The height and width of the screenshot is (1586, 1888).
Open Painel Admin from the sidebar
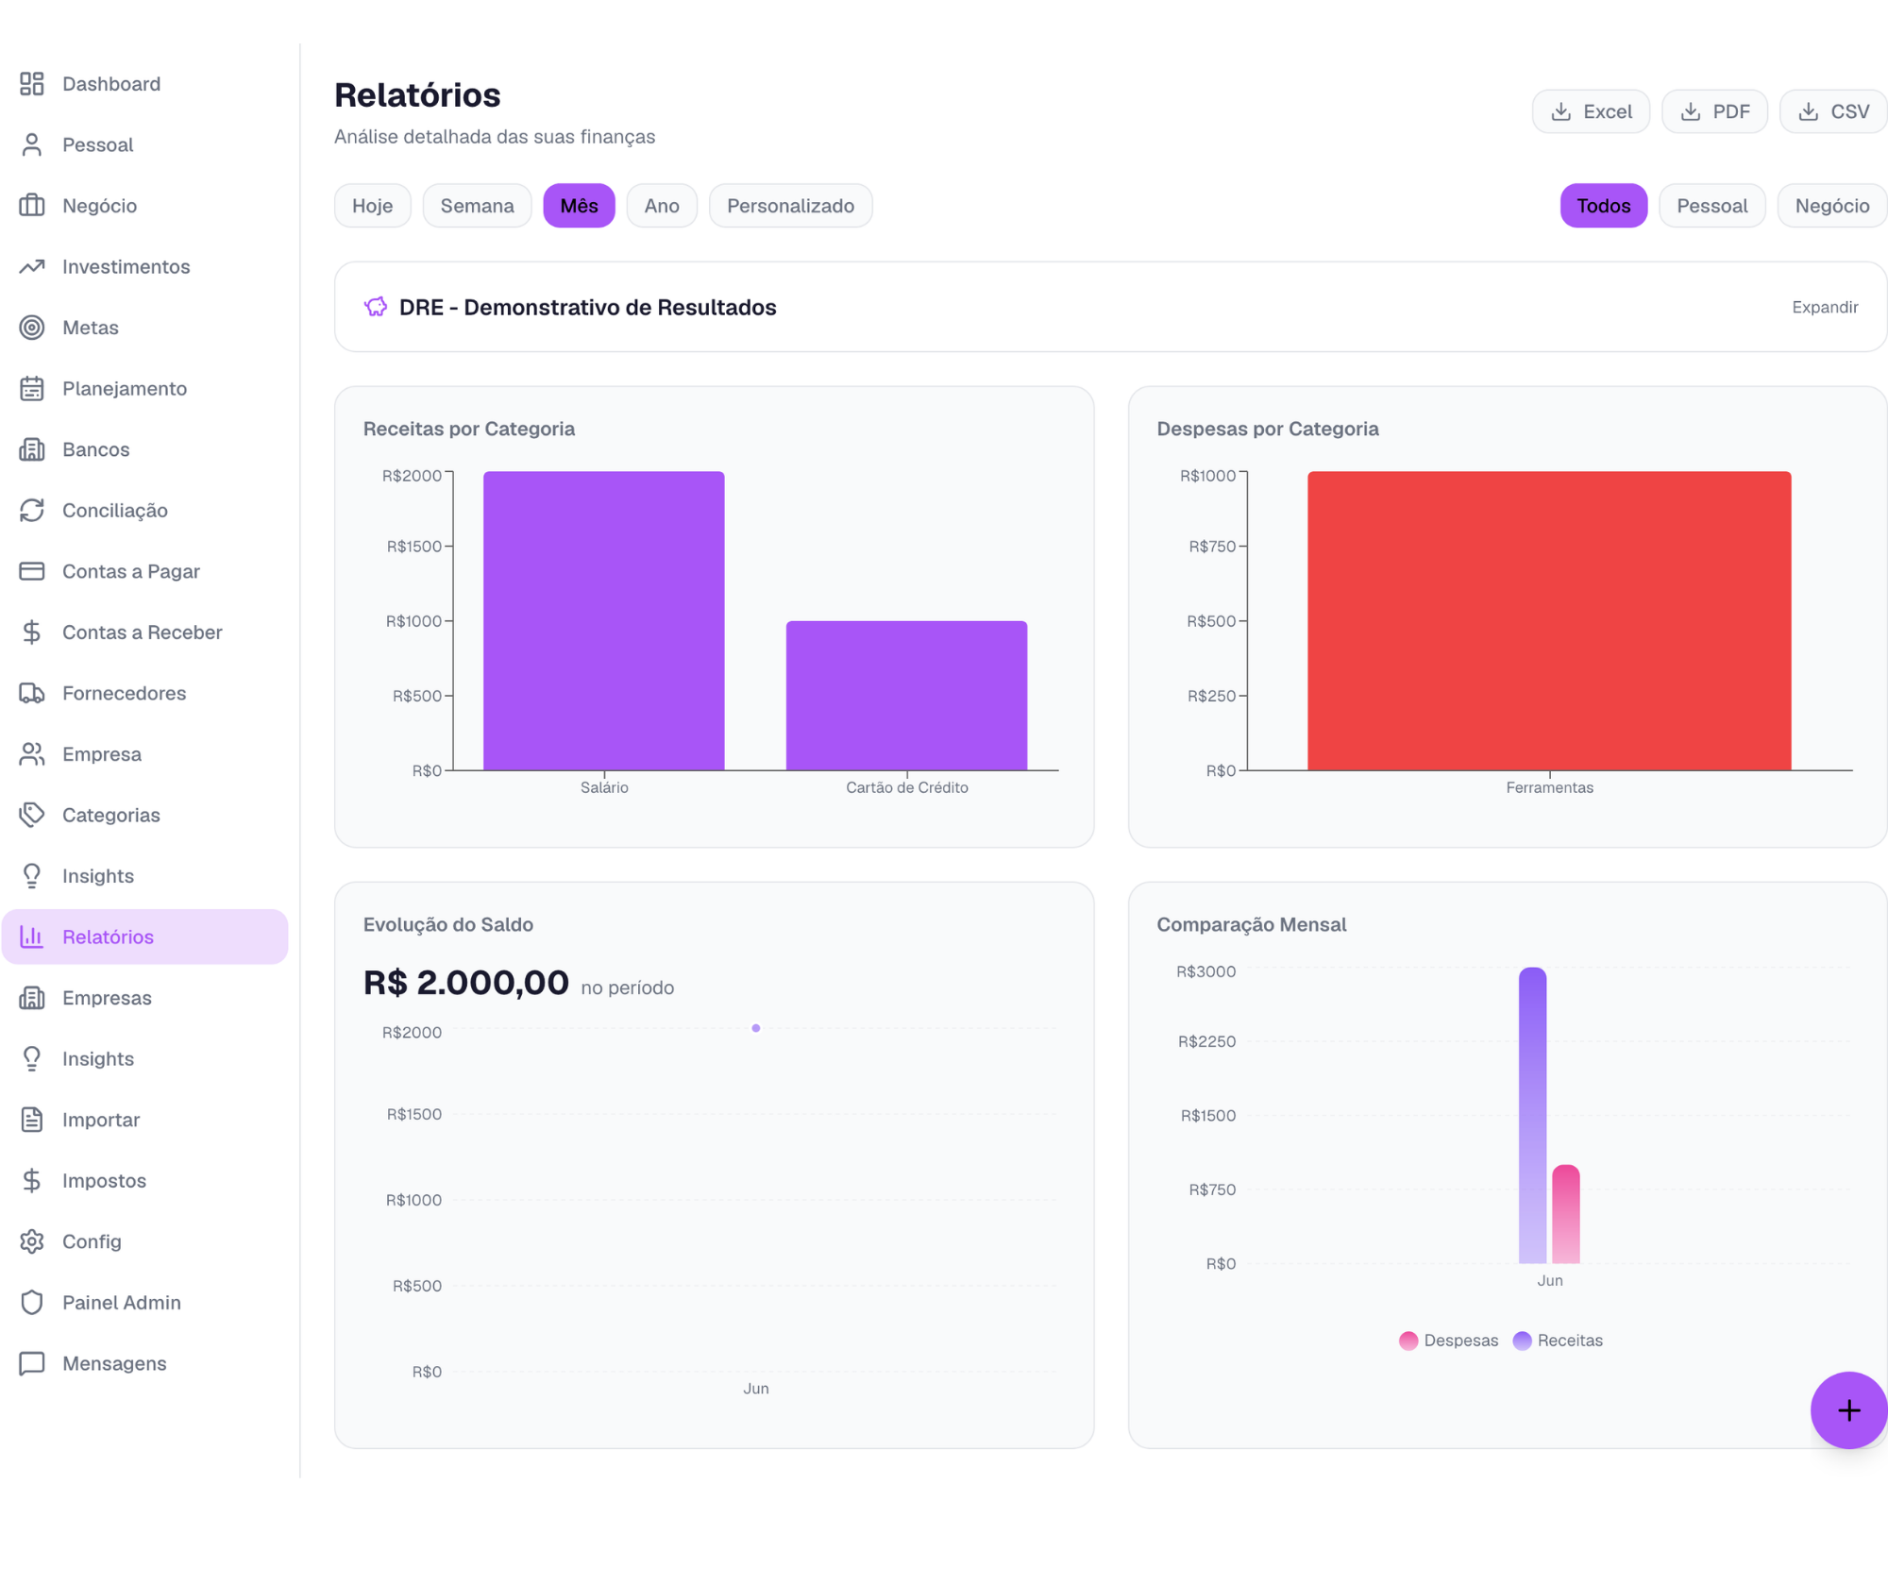[x=144, y=1302]
